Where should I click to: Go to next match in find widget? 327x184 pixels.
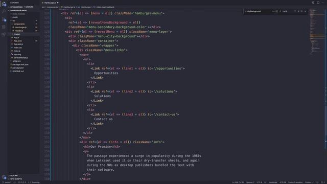click(x=298, y=11)
